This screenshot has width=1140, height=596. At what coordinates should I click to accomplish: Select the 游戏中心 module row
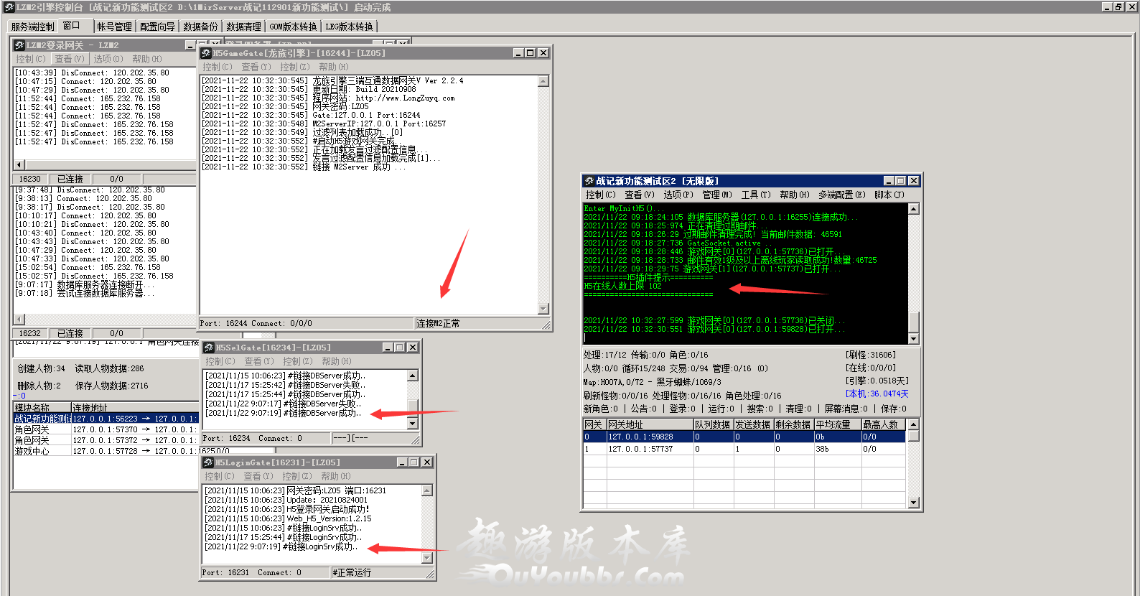(32, 451)
